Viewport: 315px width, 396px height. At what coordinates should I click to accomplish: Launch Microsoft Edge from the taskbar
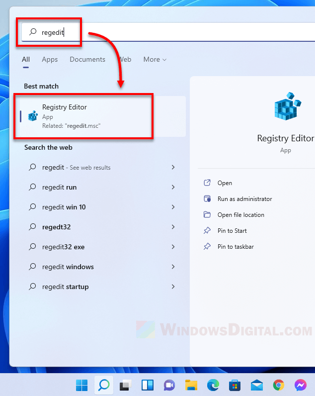[213, 385]
